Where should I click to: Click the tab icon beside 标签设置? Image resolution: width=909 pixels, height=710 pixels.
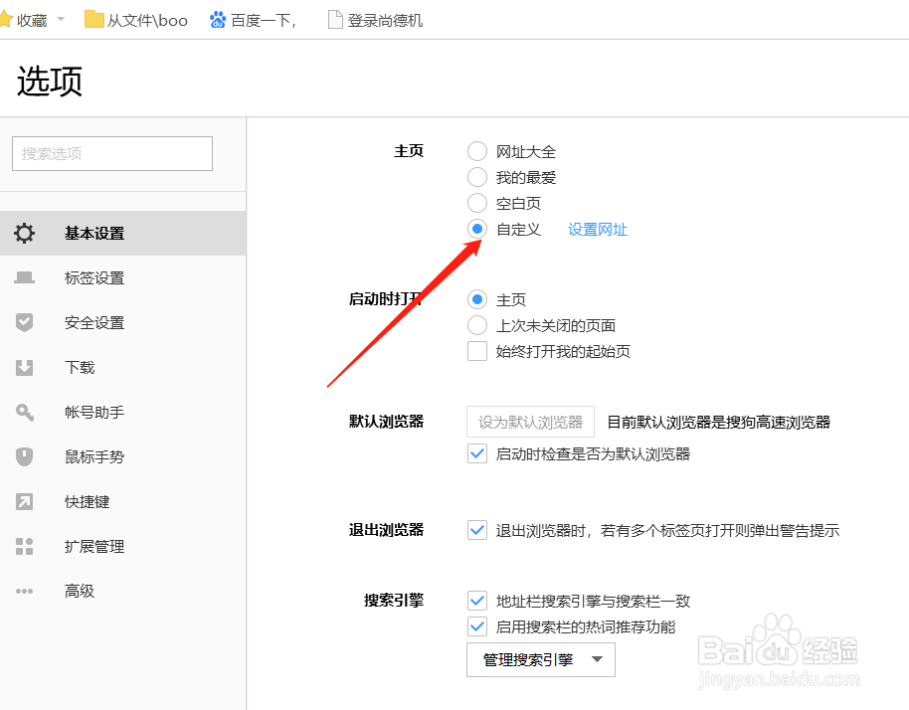coord(24,277)
